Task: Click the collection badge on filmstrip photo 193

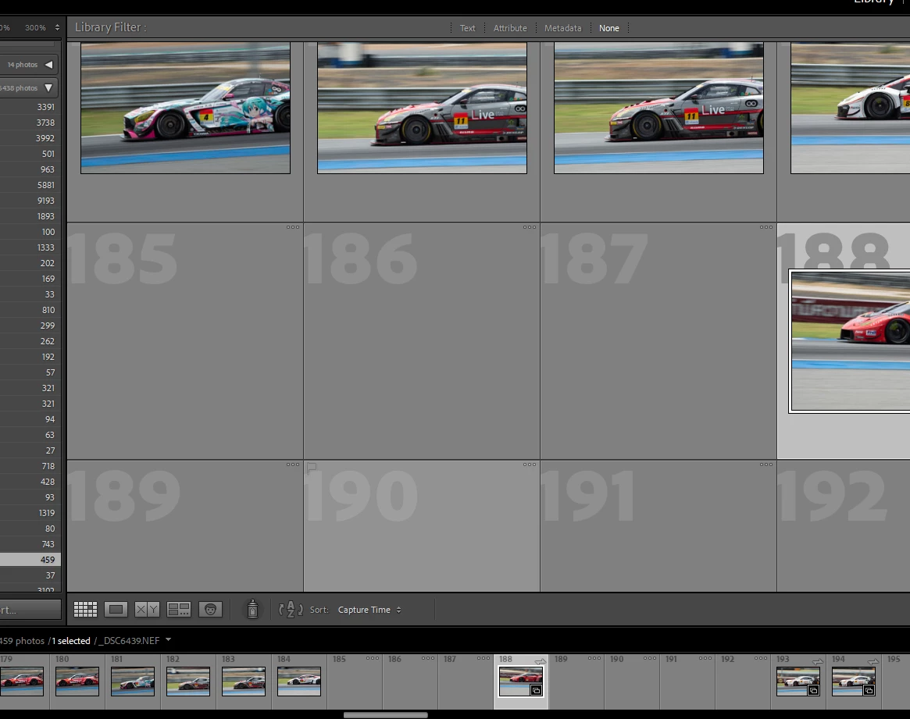Action: pos(813,690)
